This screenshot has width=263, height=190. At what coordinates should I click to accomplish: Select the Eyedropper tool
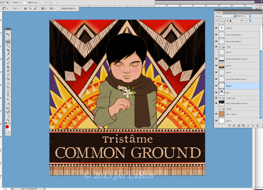(8, 54)
